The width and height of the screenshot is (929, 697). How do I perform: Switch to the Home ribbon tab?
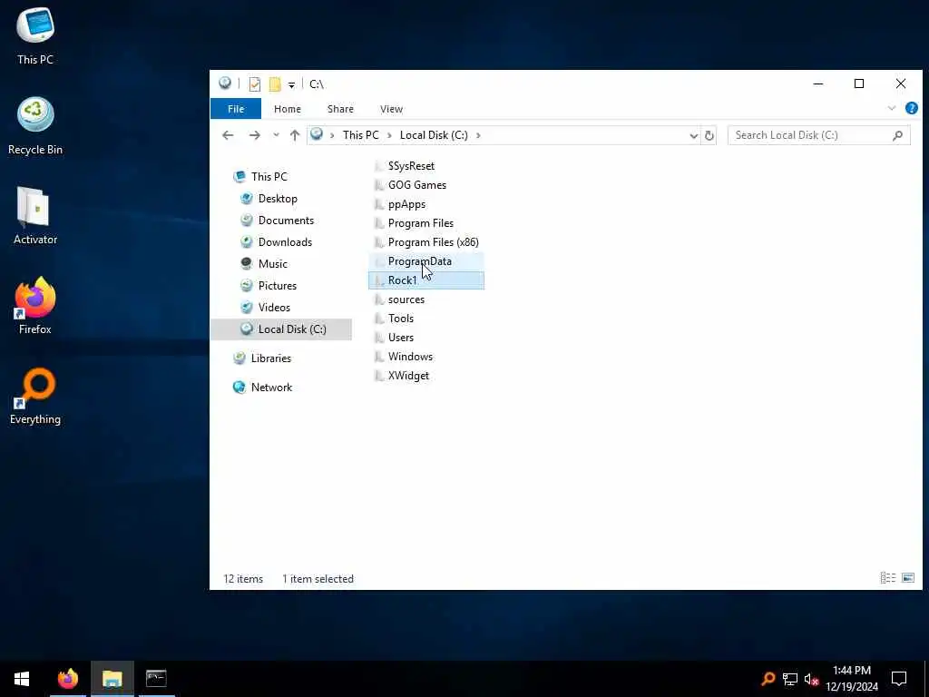tap(288, 109)
